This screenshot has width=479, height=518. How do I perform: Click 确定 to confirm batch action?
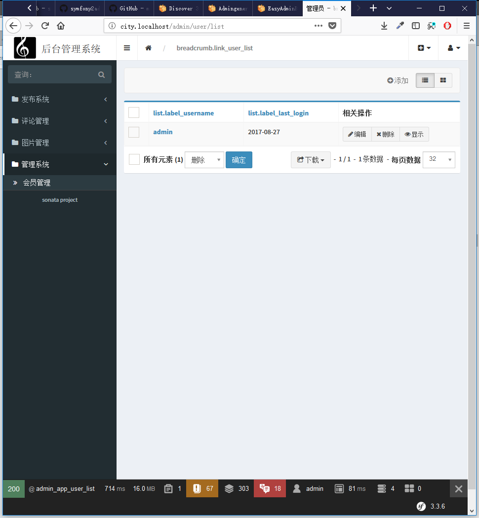(239, 160)
